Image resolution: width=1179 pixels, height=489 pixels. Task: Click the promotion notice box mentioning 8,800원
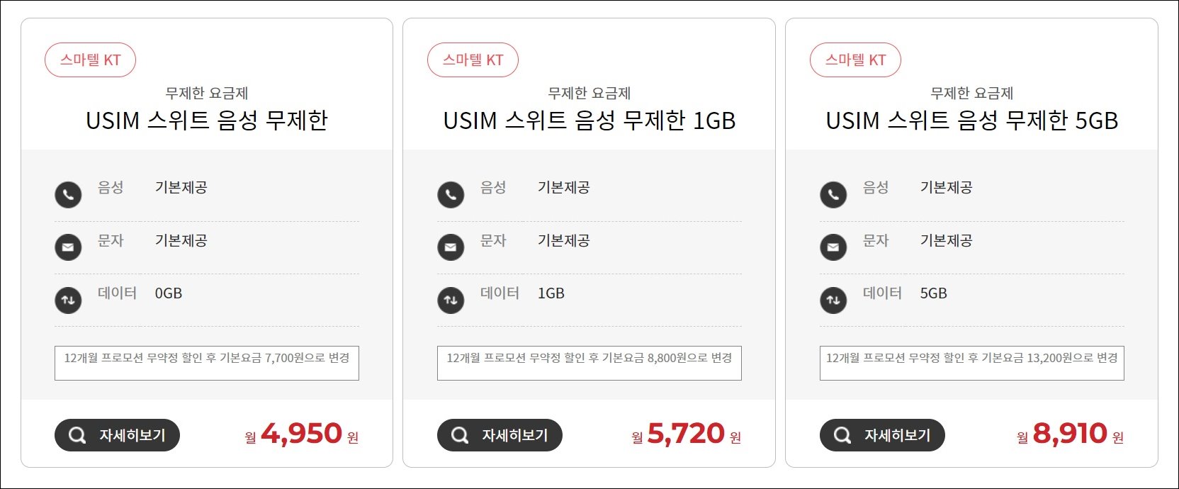[588, 362]
